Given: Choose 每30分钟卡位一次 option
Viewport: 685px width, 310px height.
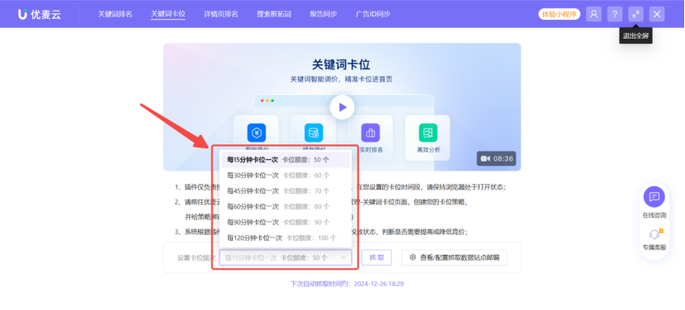Looking at the screenshot, I should click(286, 176).
